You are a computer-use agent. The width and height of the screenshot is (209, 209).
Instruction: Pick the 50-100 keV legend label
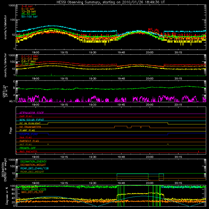[29, 17]
